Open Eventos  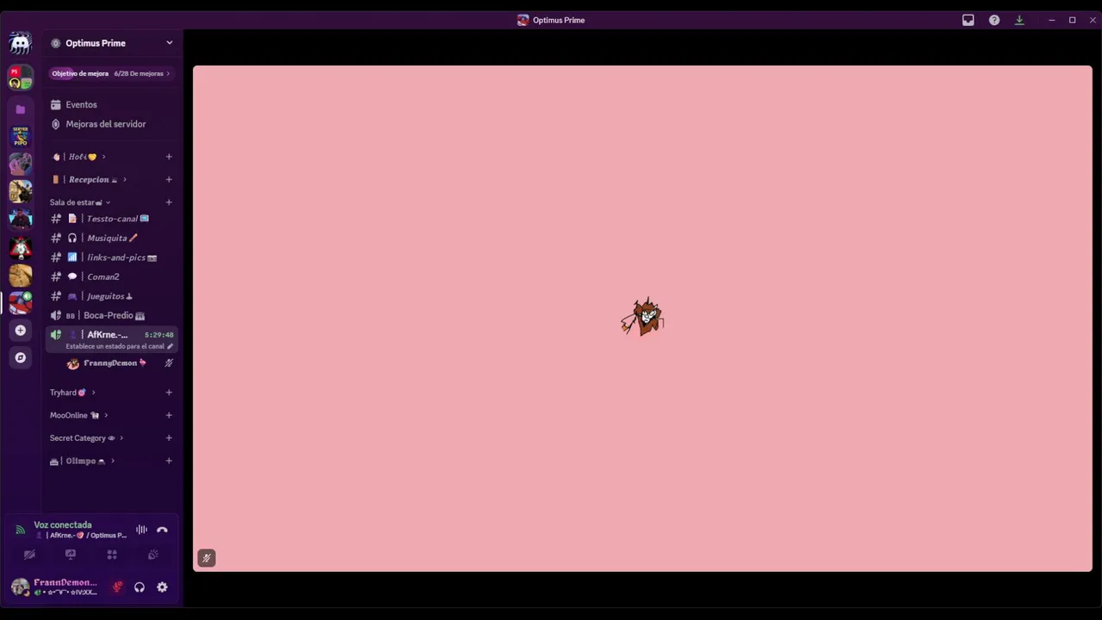point(111,104)
